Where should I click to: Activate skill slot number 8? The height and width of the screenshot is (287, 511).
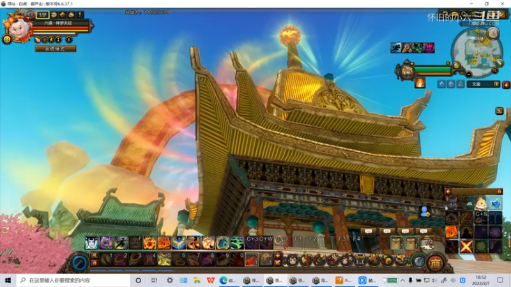pyautogui.click(x=208, y=260)
